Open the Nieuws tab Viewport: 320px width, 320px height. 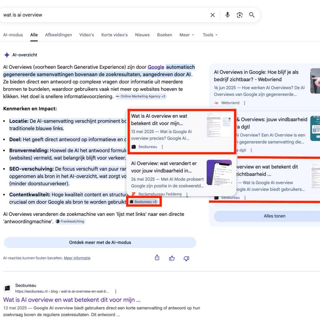point(142,35)
